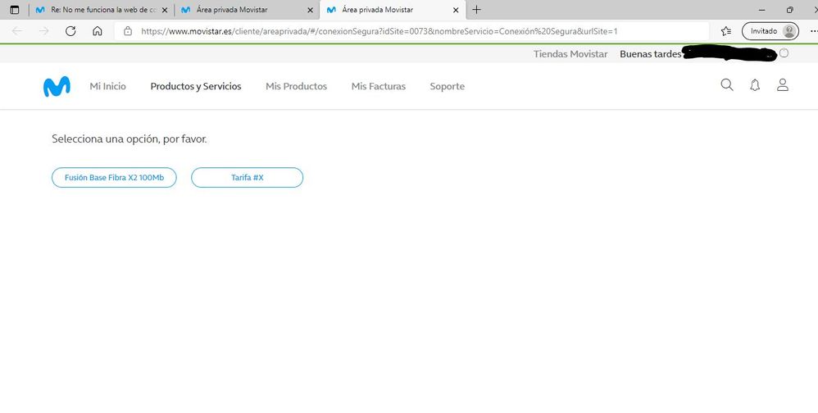Go to browser home icon
This screenshot has width=818, height=413.
click(x=98, y=31)
